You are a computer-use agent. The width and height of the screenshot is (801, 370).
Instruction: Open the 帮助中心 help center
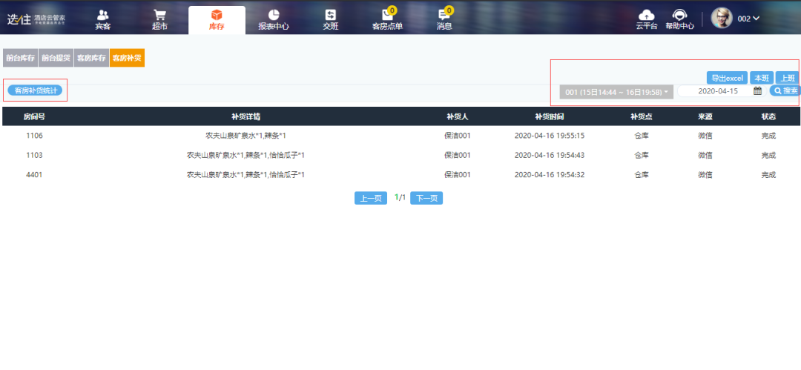679,20
